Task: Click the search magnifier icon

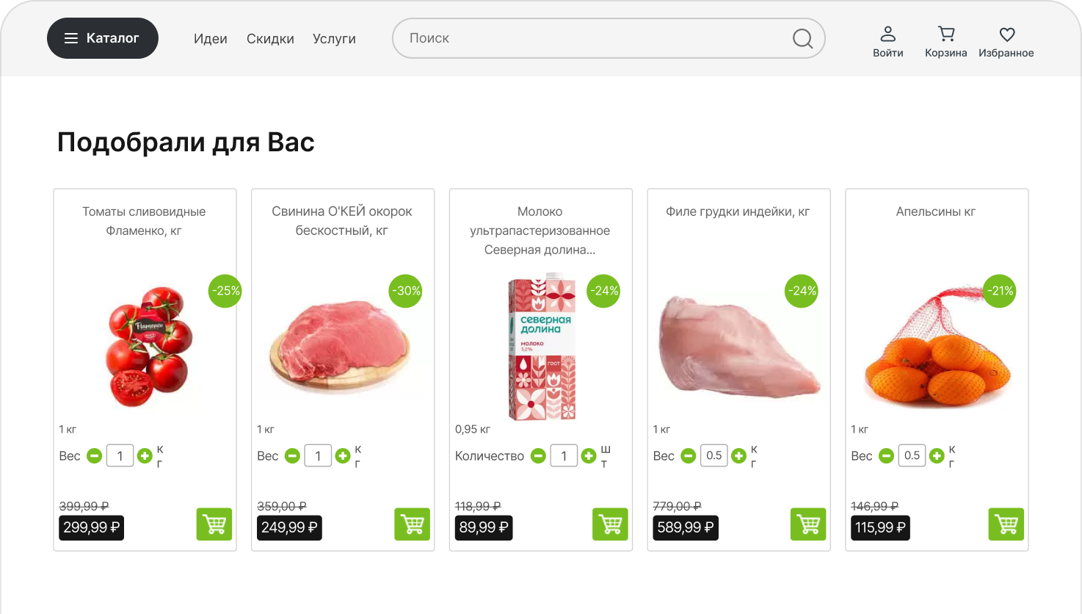Action: click(802, 38)
